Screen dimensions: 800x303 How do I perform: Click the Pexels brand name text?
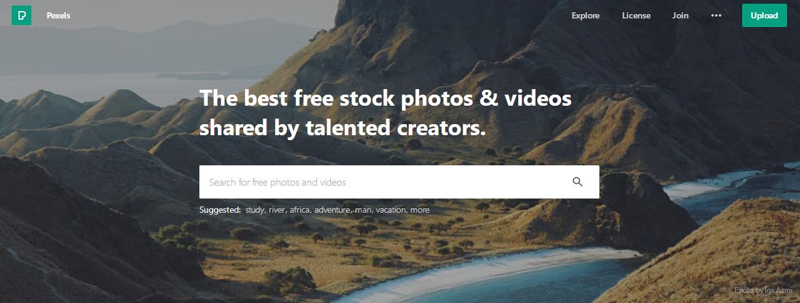[x=58, y=16]
